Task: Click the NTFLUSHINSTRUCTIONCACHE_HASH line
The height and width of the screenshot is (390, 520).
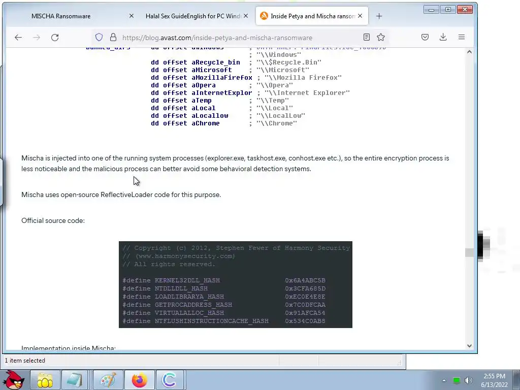Action: (x=224, y=321)
